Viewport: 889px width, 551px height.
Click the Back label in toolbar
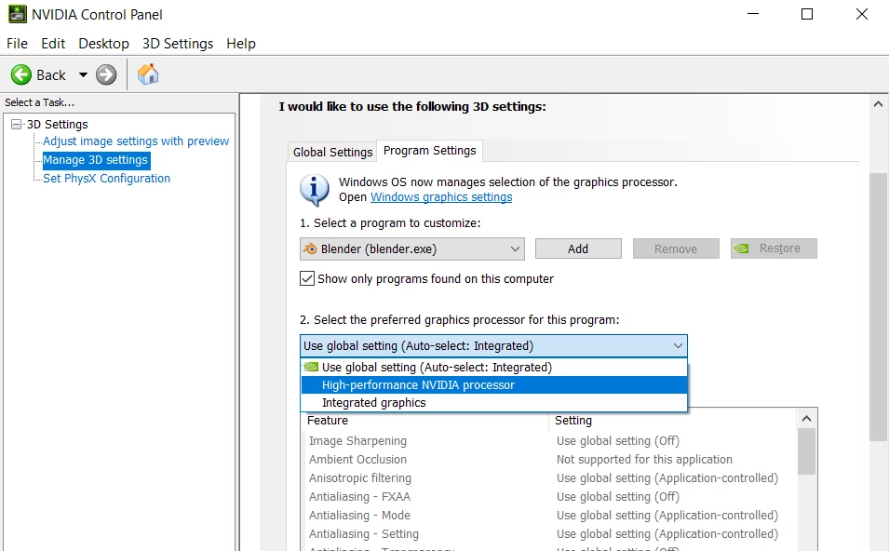(51, 75)
